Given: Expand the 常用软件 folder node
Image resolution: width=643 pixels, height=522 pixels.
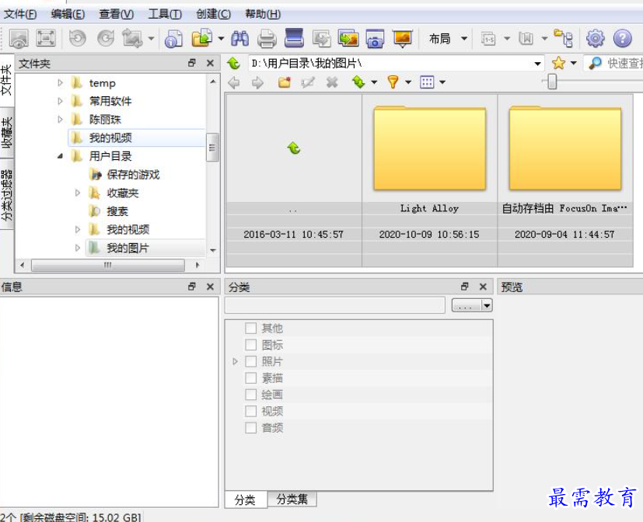Looking at the screenshot, I should [x=61, y=101].
